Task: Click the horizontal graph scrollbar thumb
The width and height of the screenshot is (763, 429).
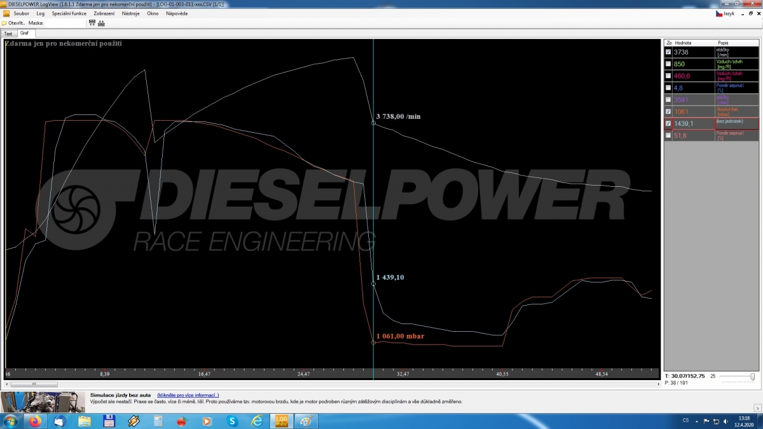Action: click(34, 385)
